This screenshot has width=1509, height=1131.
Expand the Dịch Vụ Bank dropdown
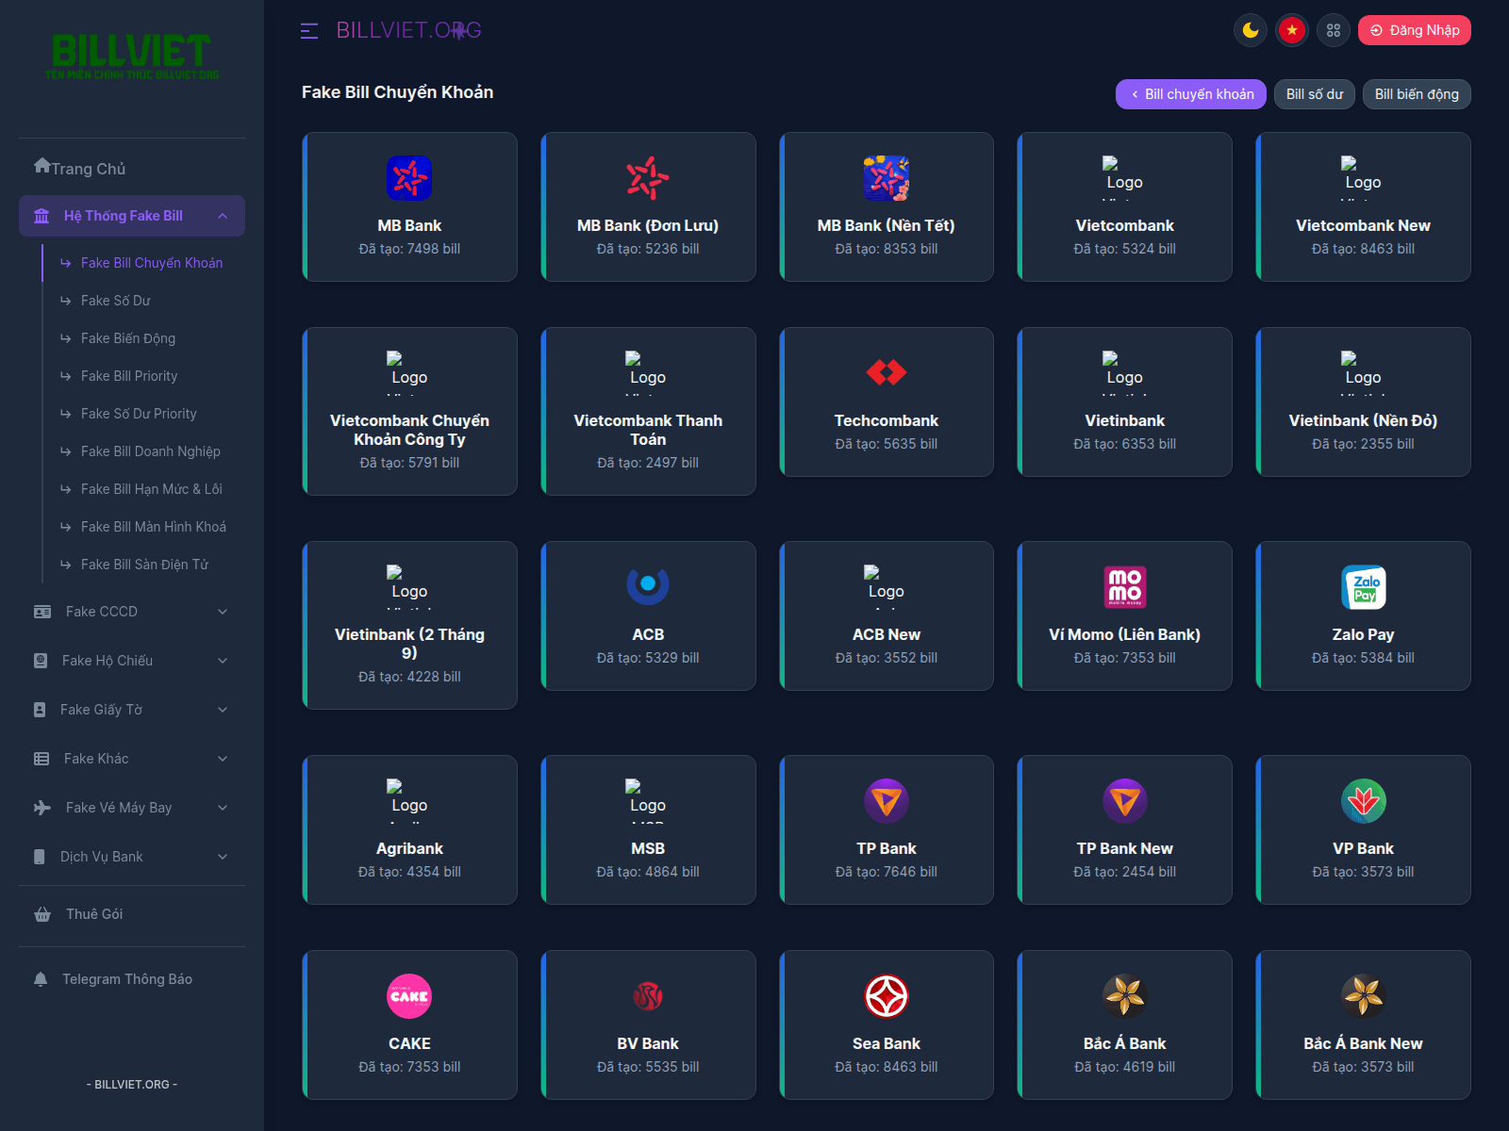pyautogui.click(x=132, y=857)
